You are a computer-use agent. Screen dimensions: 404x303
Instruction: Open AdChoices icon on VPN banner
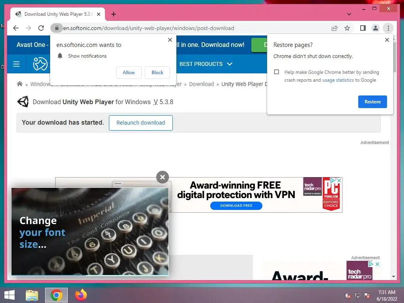point(333,181)
